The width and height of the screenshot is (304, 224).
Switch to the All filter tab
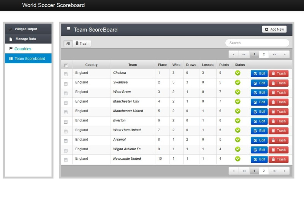coord(68,43)
